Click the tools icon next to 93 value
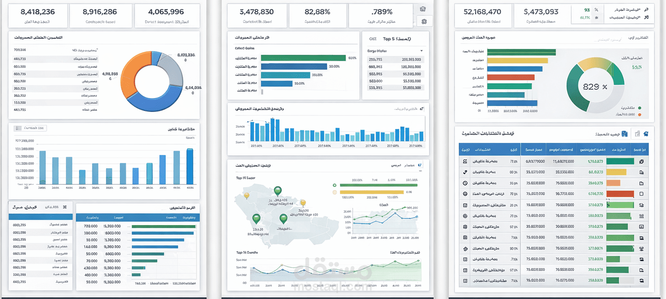The image size is (666, 299). (596, 9)
